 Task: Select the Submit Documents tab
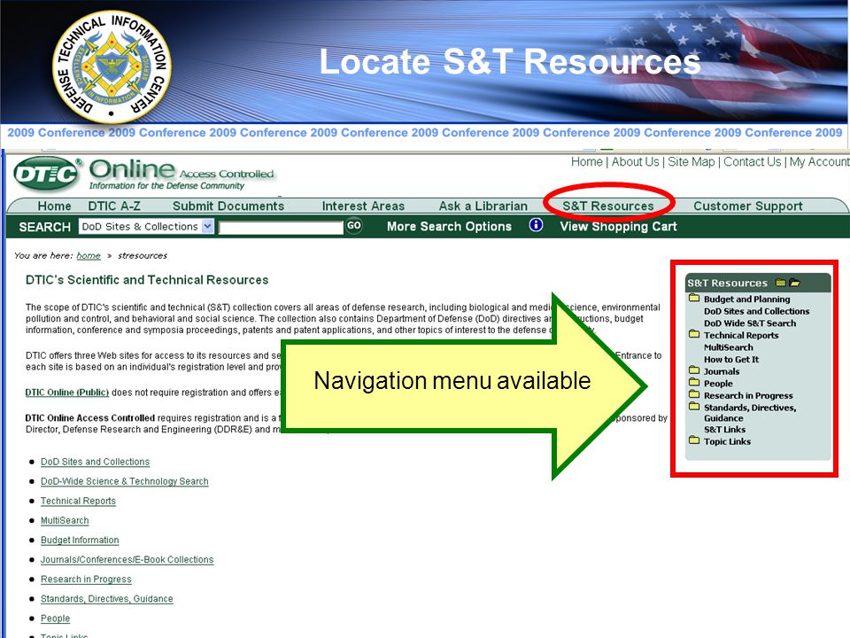228,206
